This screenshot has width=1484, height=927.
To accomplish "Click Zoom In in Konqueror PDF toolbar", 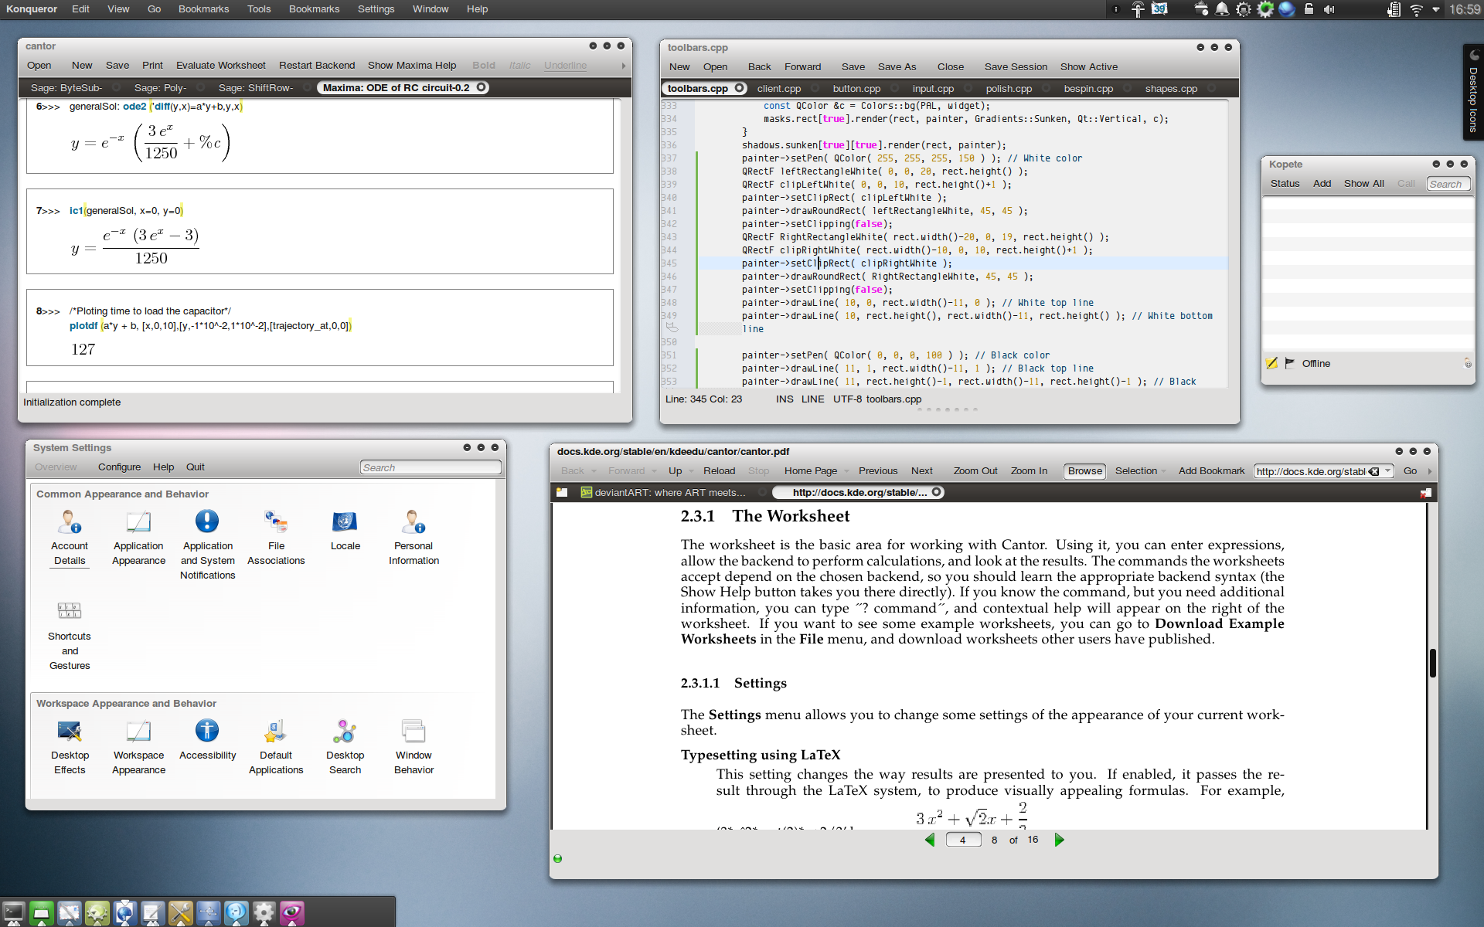I will 1029,471.
